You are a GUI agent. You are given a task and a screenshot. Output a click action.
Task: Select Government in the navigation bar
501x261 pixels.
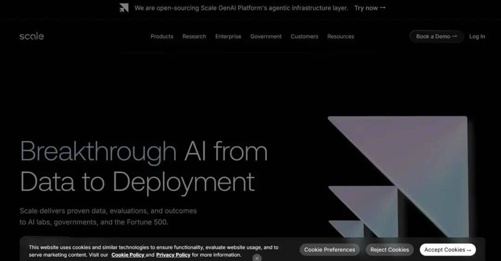coord(266,37)
